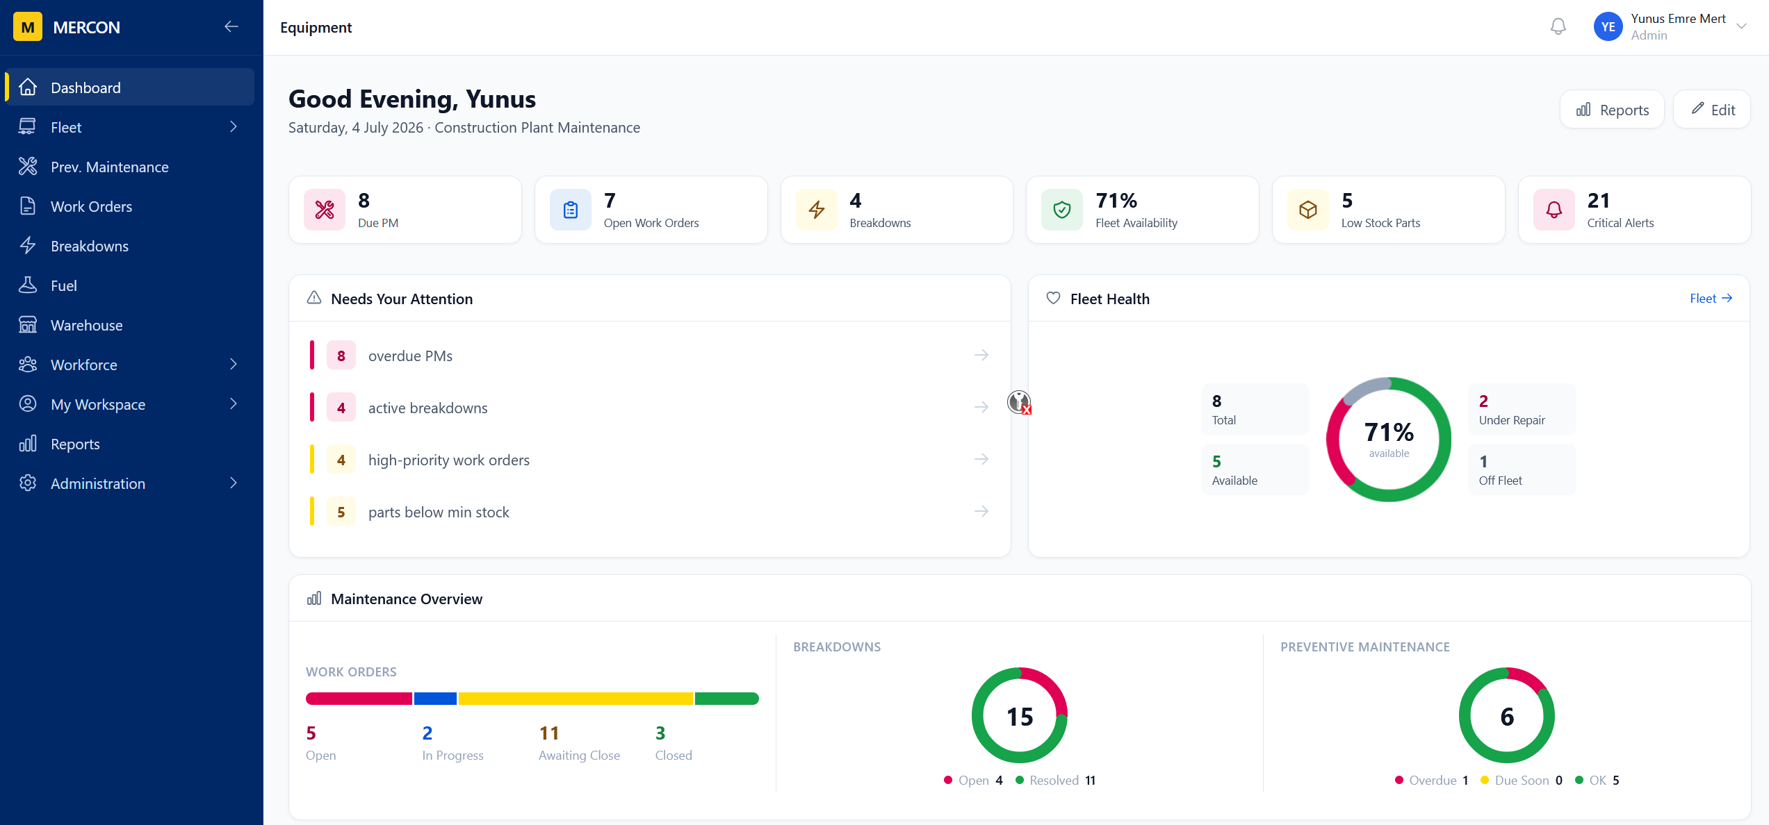Open the notifications bell icon

pos(1558,27)
